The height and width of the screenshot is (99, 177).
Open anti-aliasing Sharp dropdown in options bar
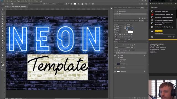coord(60,4)
